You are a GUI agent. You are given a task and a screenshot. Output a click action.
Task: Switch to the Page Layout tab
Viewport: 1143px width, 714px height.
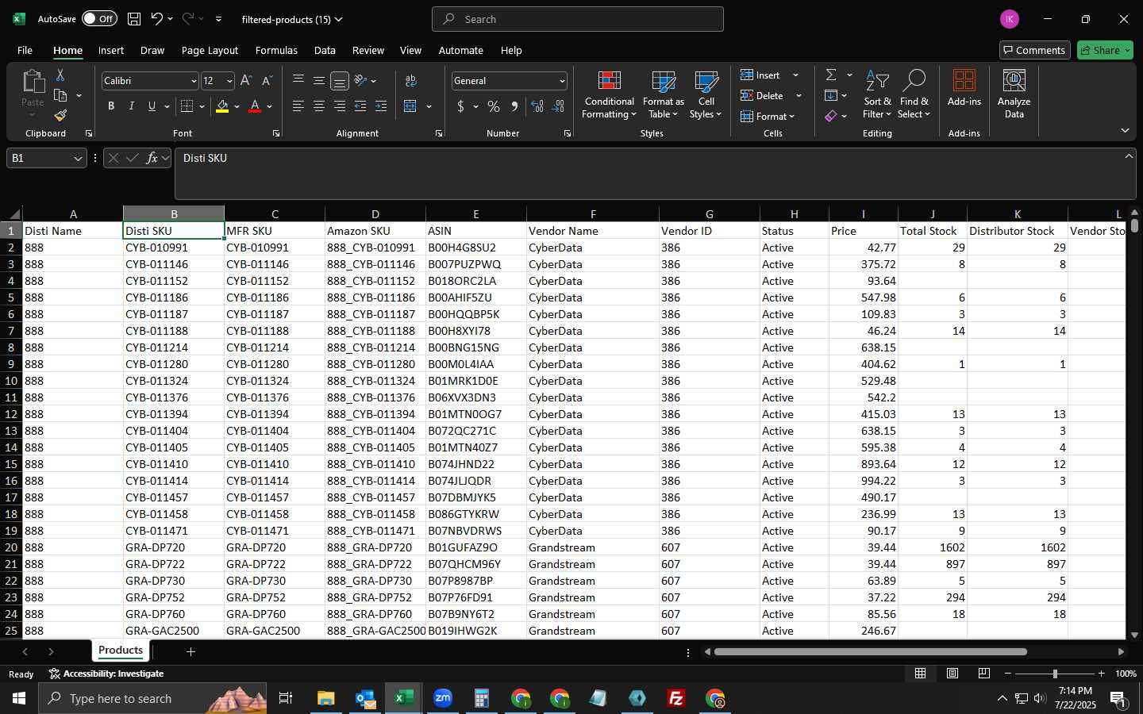tap(210, 50)
